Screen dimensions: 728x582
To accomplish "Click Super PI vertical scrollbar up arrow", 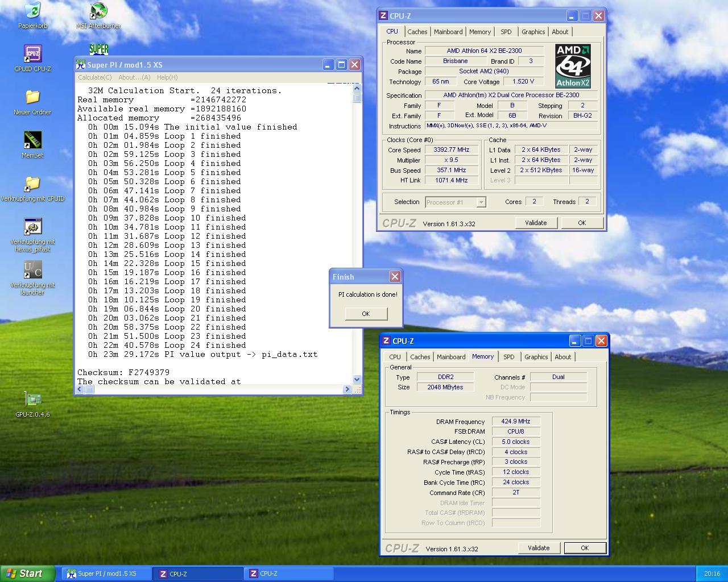I will tap(357, 88).
